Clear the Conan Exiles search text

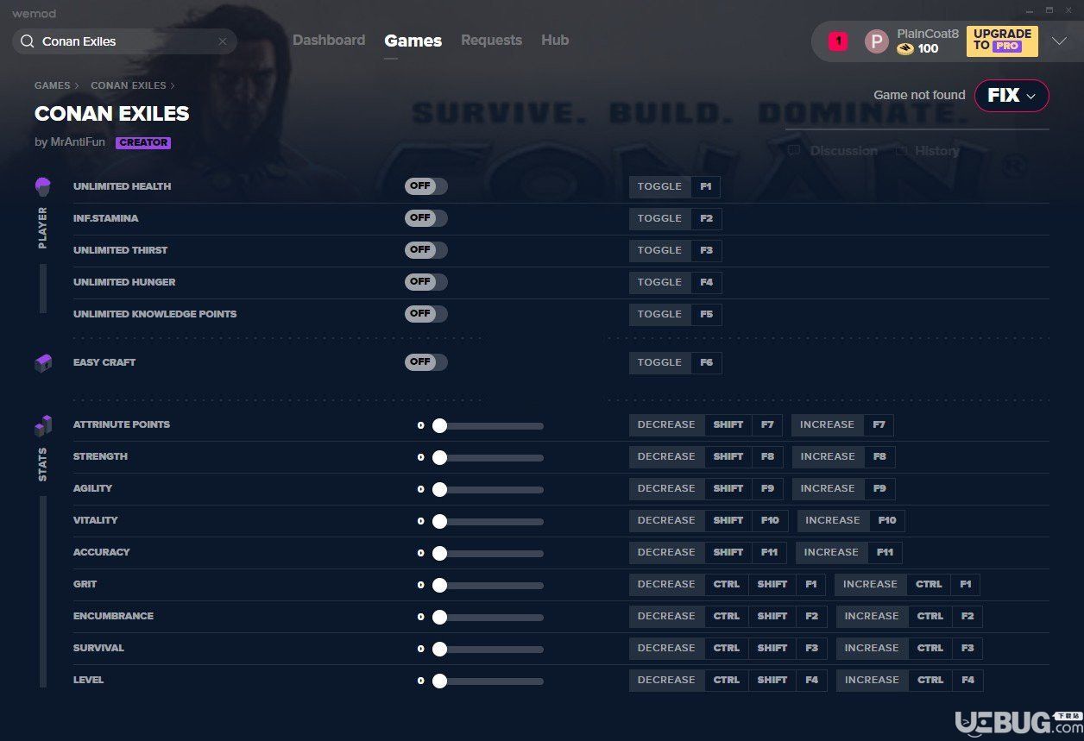pyautogui.click(x=223, y=41)
